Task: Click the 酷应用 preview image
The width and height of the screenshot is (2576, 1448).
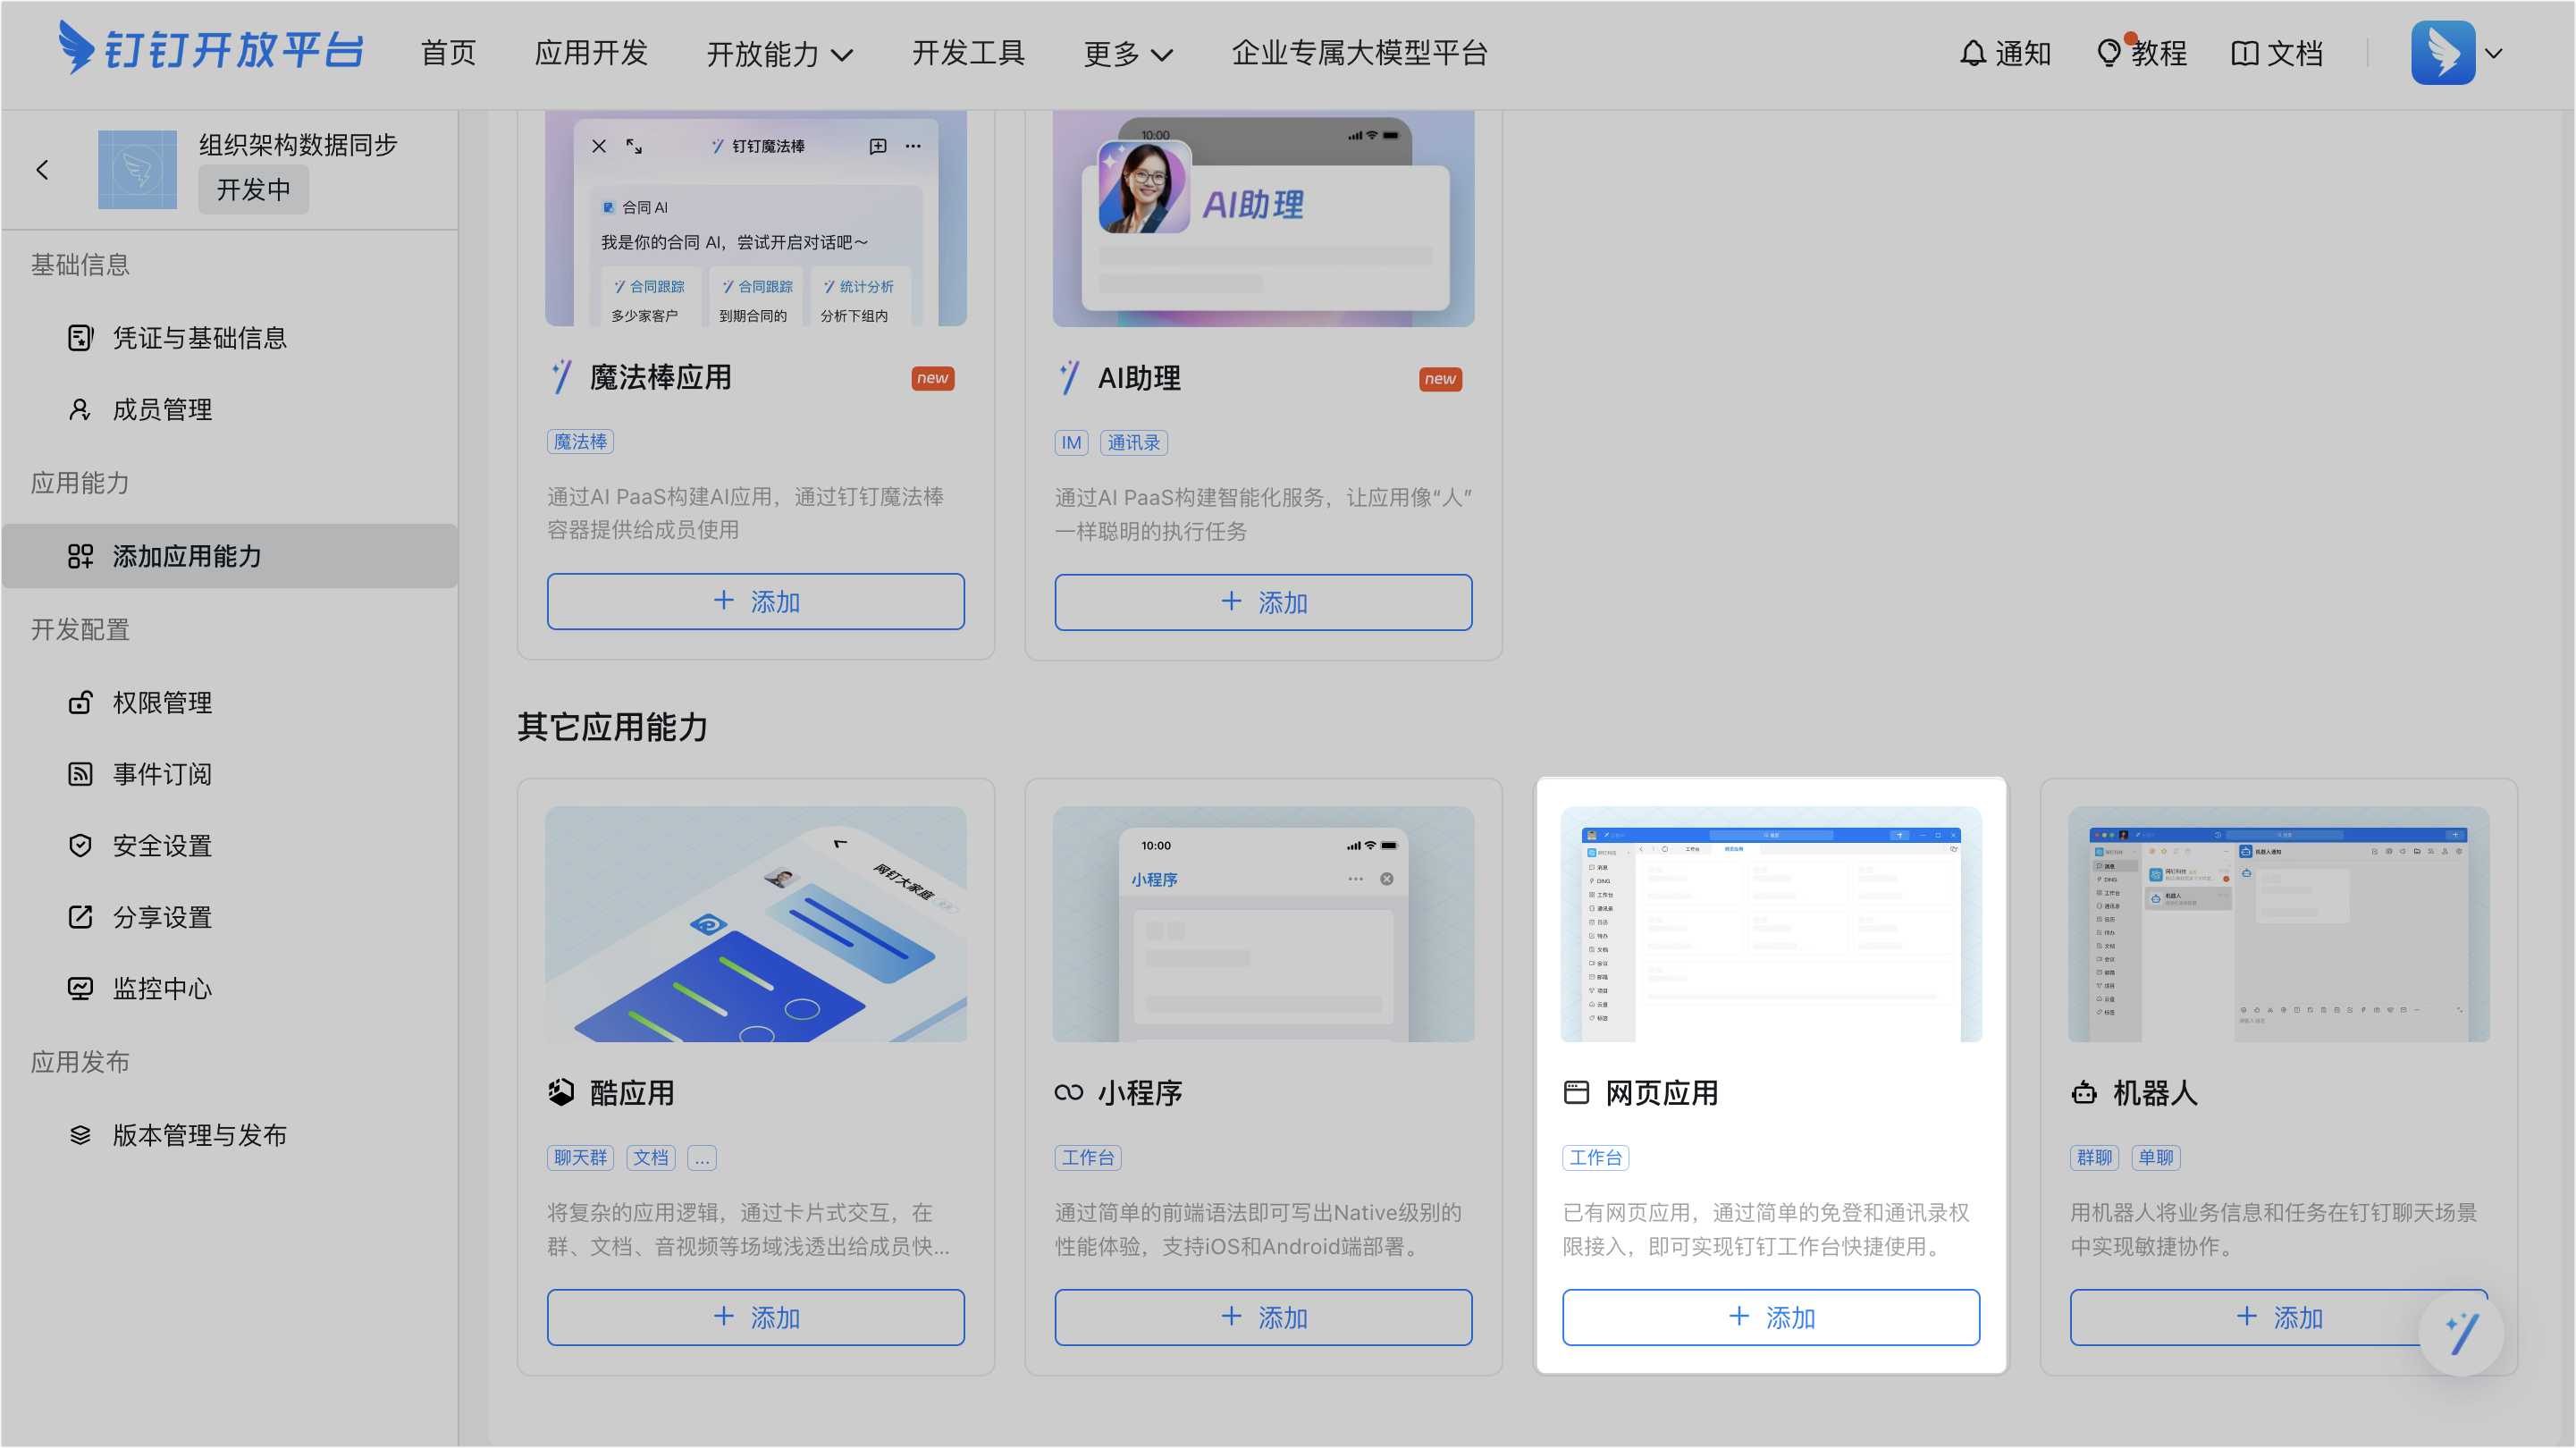Action: (x=755, y=924)
